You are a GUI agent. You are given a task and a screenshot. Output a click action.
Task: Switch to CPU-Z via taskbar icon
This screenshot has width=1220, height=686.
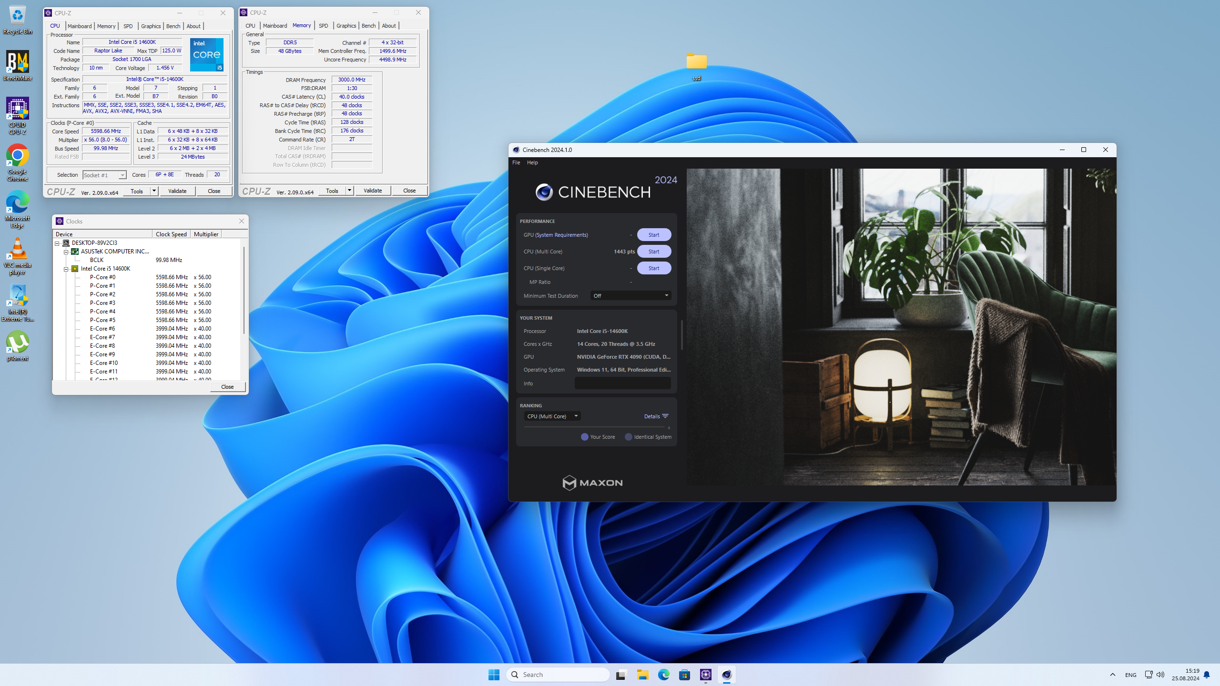point(706,675)
